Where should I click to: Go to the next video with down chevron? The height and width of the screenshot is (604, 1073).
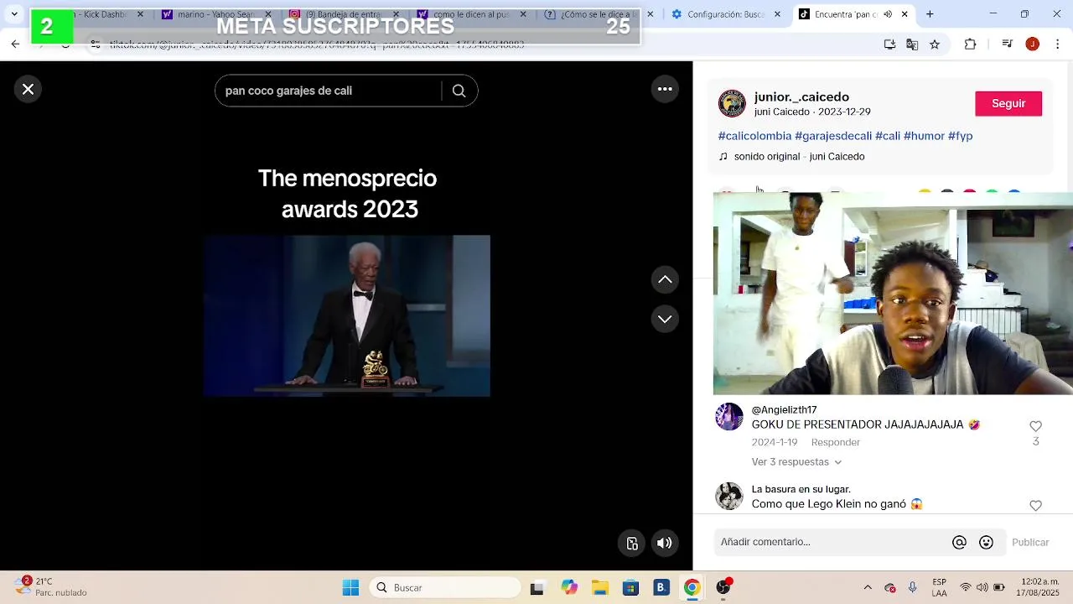point(665,319)
